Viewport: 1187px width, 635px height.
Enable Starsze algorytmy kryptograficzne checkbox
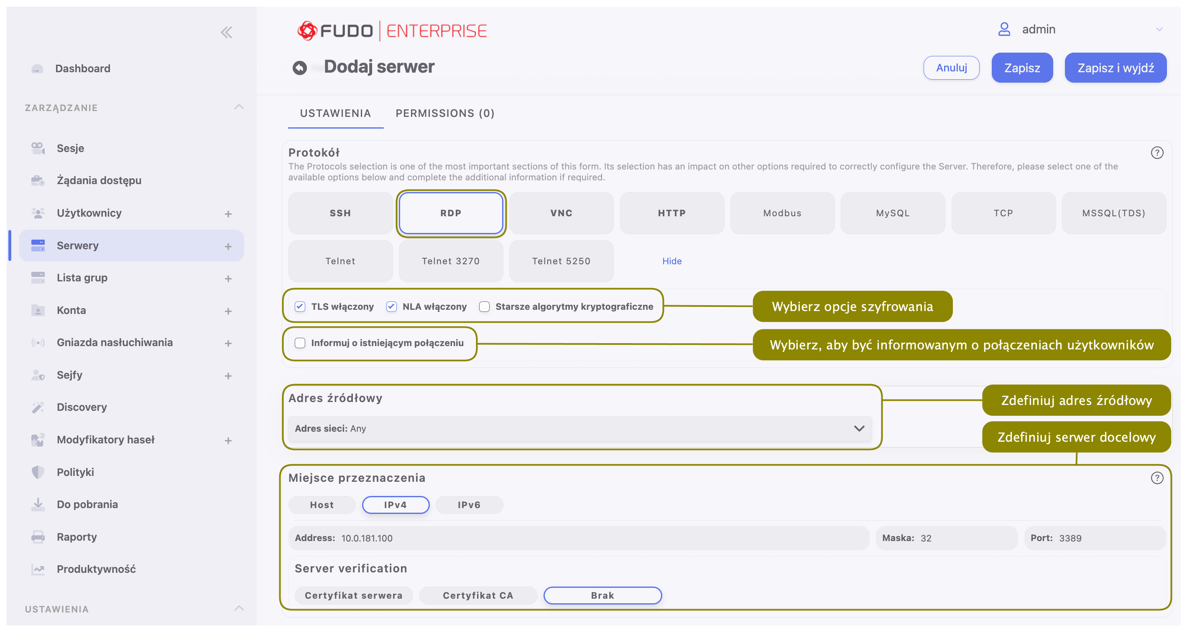click(x=484, y=306)
